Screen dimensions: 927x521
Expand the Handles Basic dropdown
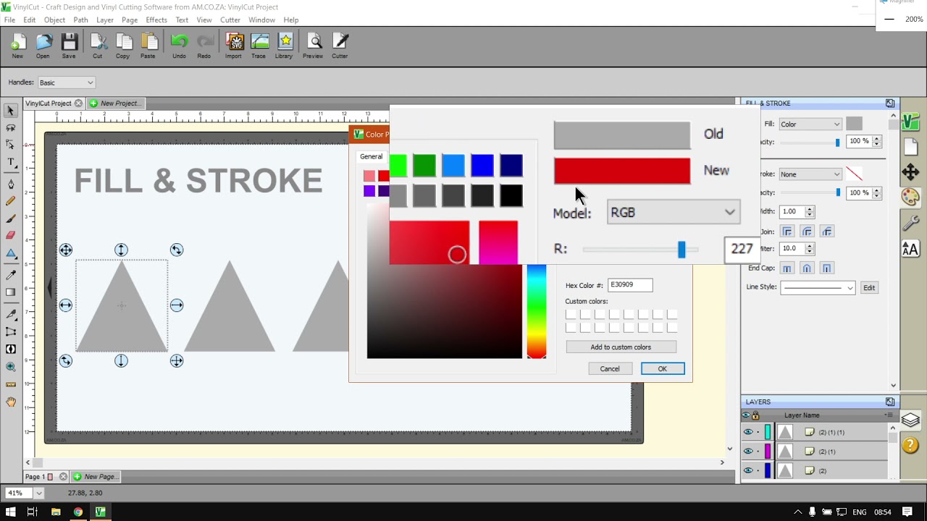(66, 82)
